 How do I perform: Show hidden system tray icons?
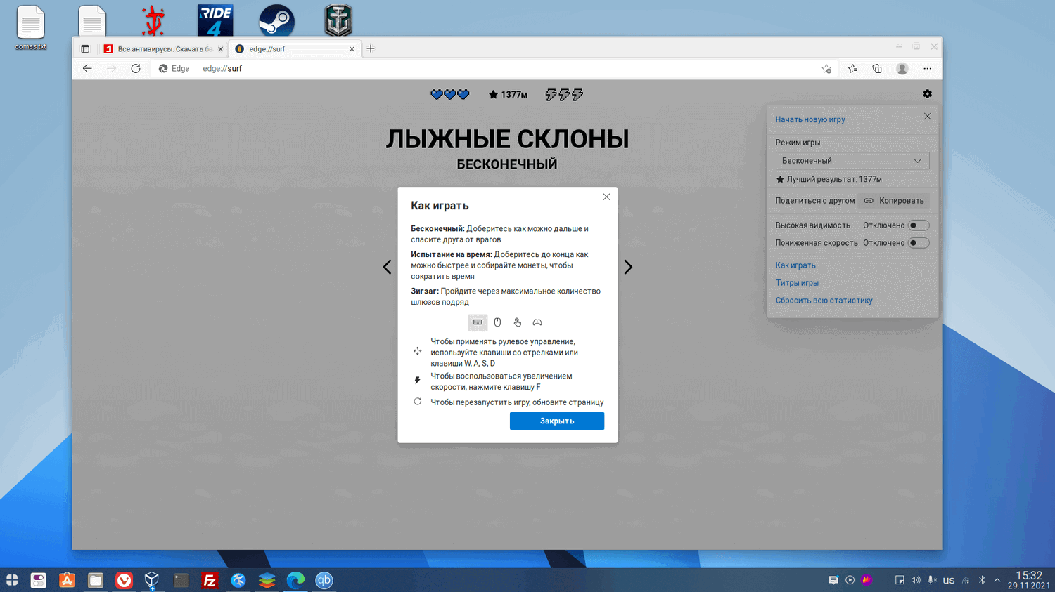tap(997, 580)
